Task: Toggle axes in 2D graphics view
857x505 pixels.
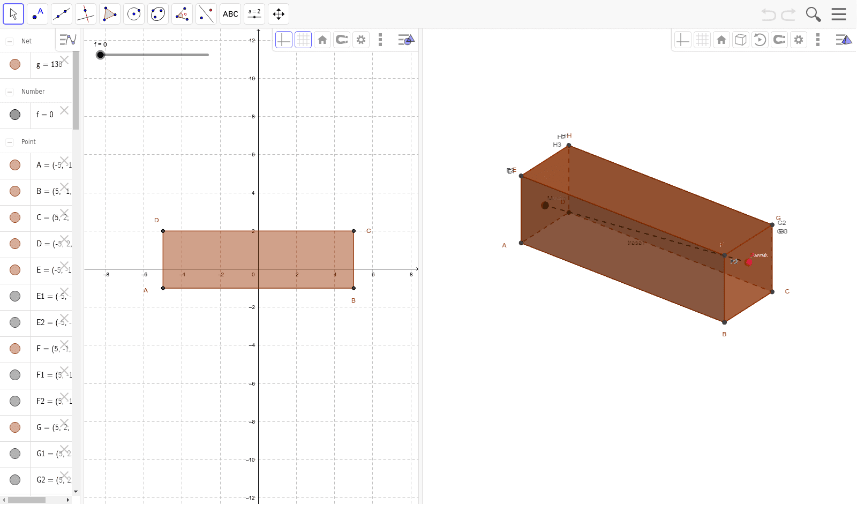Action: (x=284, y=40)
